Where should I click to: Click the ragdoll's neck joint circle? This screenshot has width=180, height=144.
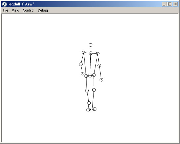(x=91, y=53)
